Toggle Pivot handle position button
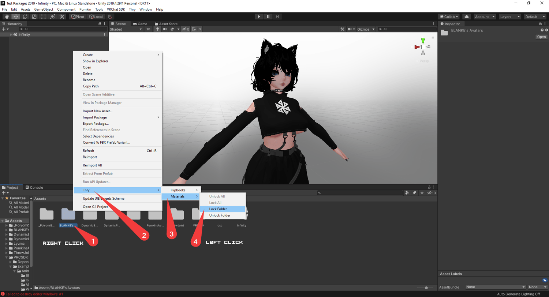The height and width of the screenshot is (297, 549). click(77, 16)
